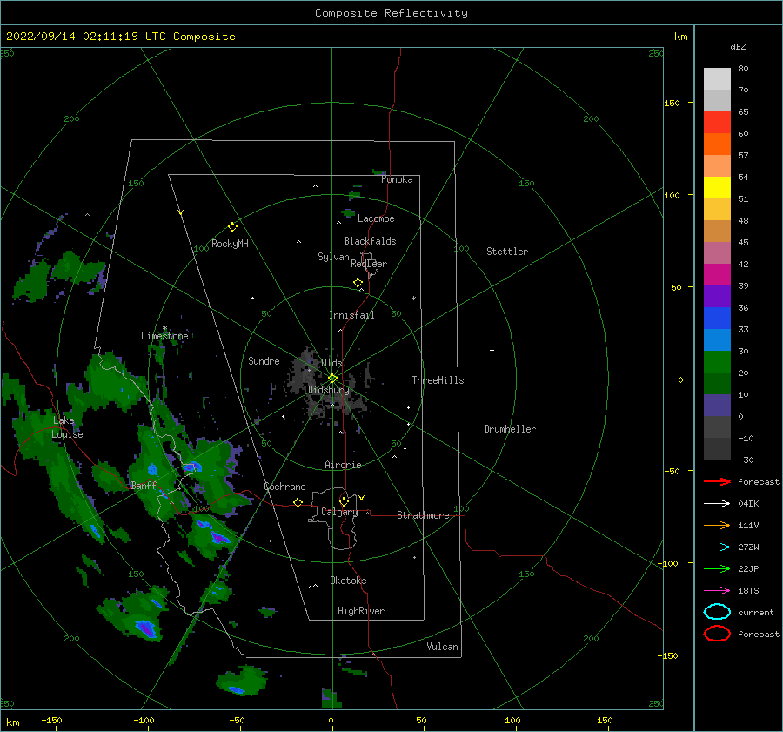The width and height of the screenshot is (783, 732).
Task: Click the 27ZW legend label
Action: [748, 547]
